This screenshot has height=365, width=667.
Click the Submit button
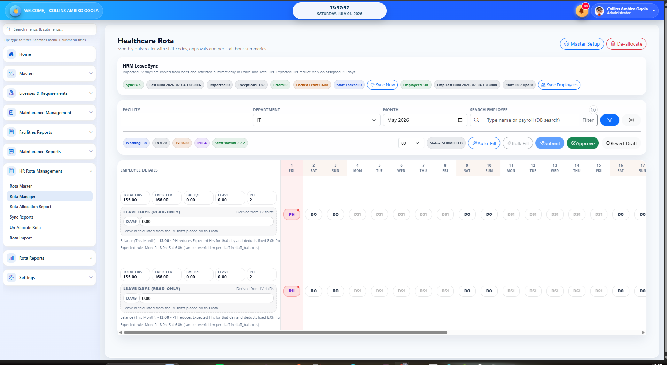tap(550, 143)
